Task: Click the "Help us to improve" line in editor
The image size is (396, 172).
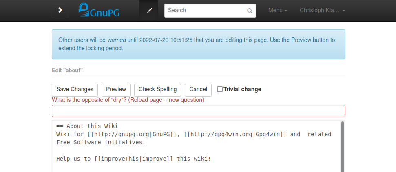Action: coord(133,159)
